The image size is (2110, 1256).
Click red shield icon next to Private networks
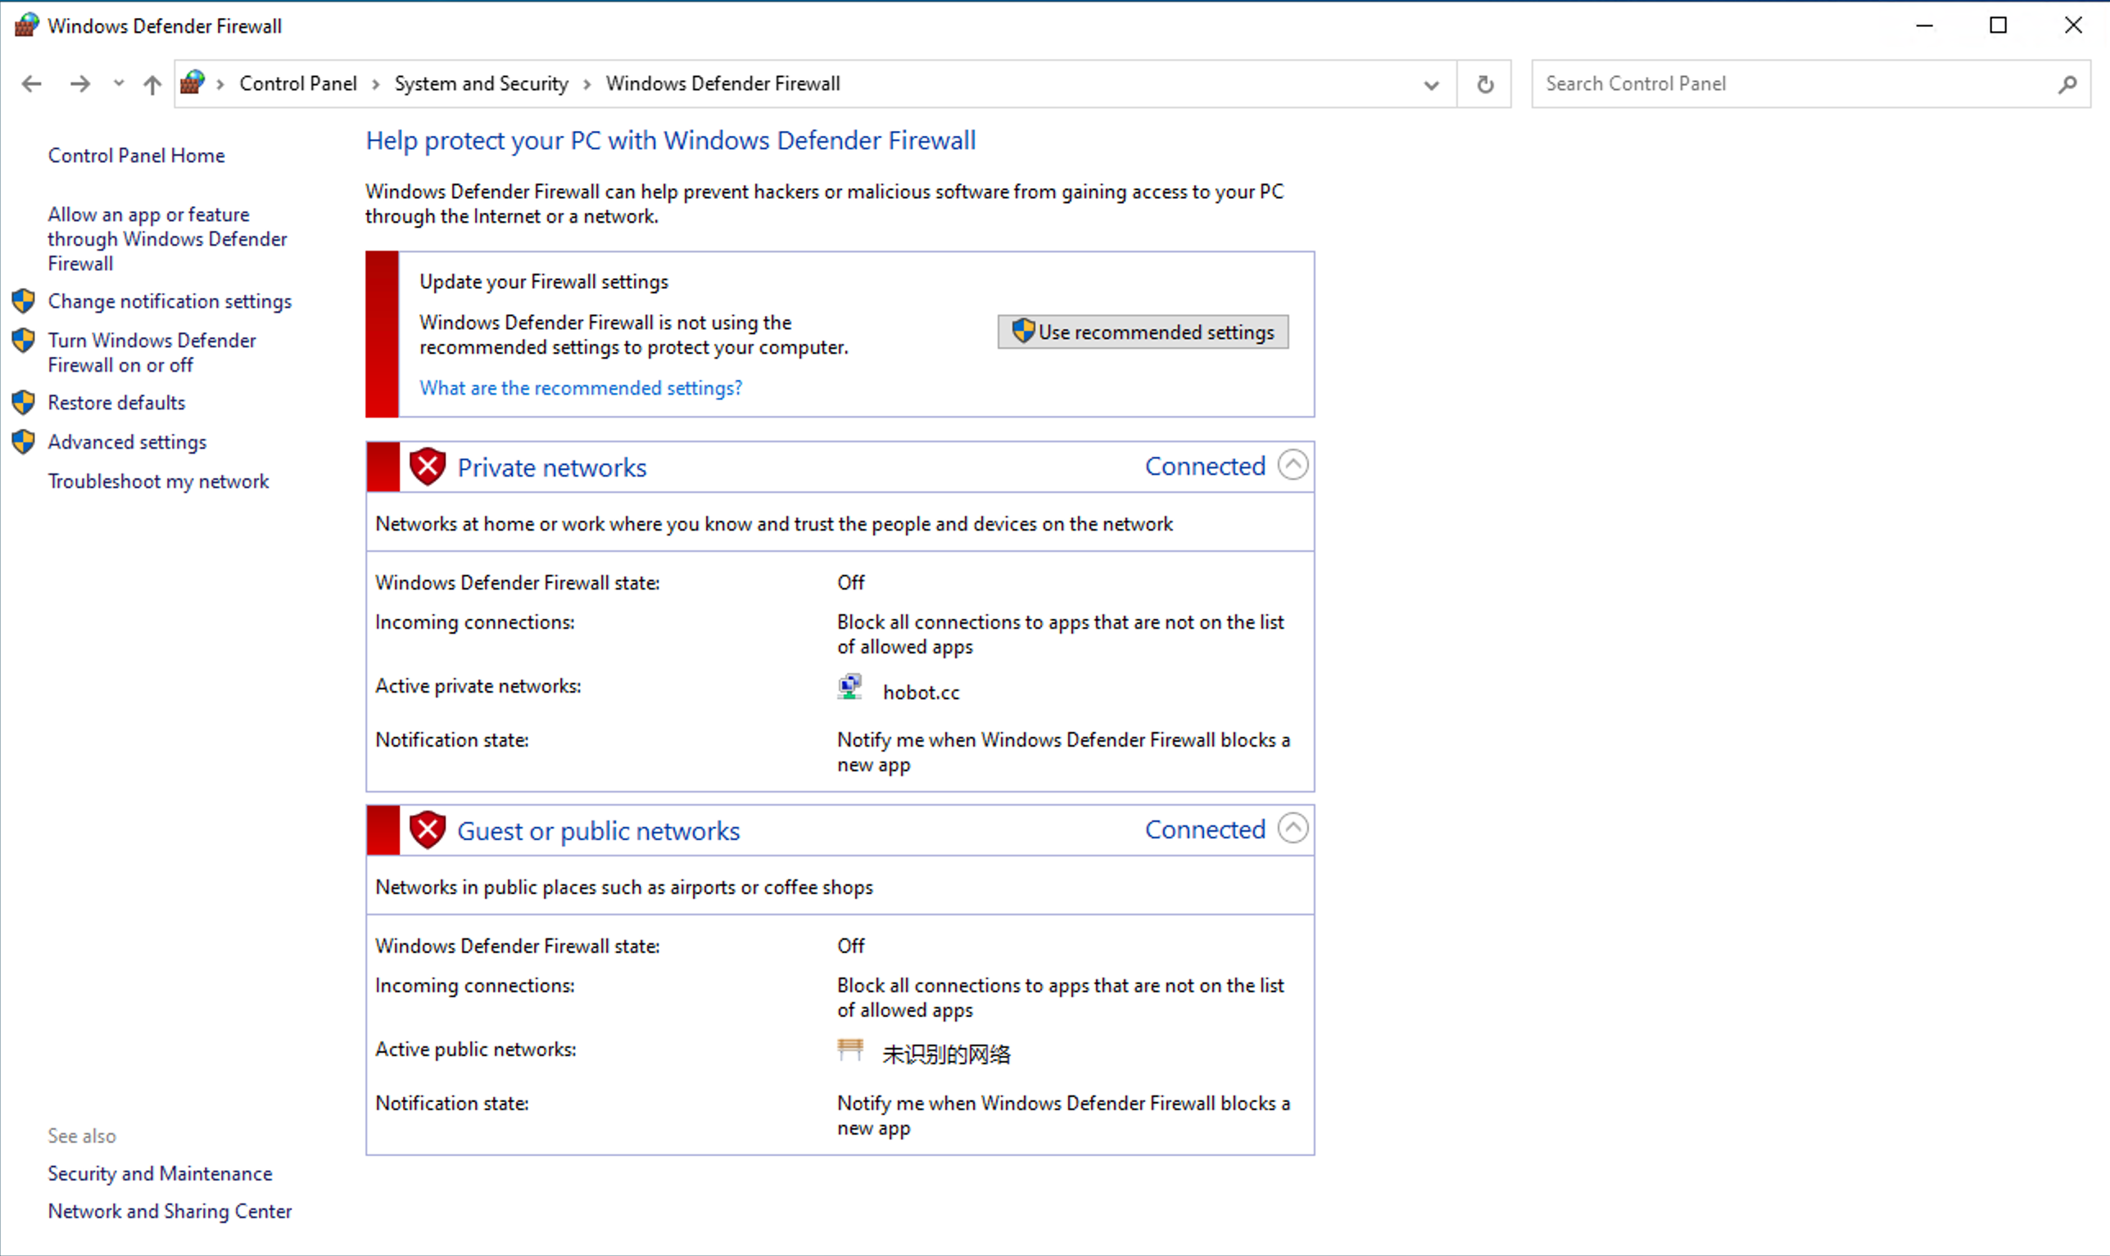[x=428, y=467]
